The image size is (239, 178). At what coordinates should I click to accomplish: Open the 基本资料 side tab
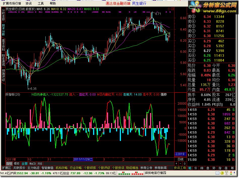pos(3,45)
